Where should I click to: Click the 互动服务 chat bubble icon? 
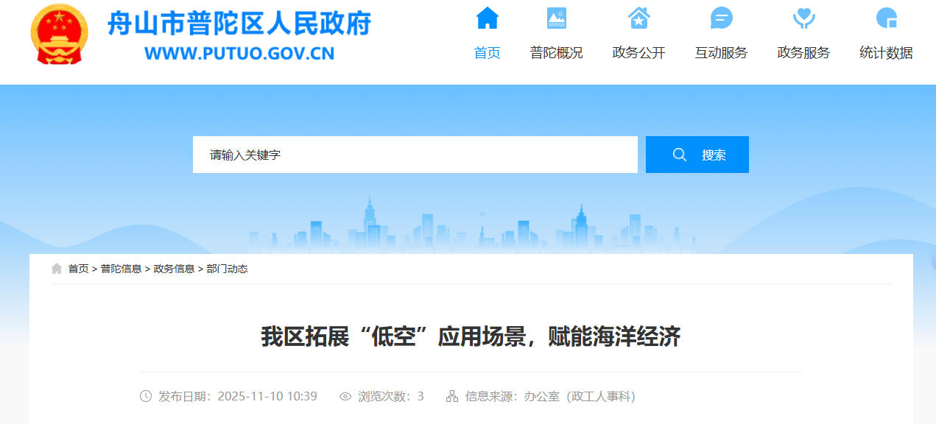point(720,18)
